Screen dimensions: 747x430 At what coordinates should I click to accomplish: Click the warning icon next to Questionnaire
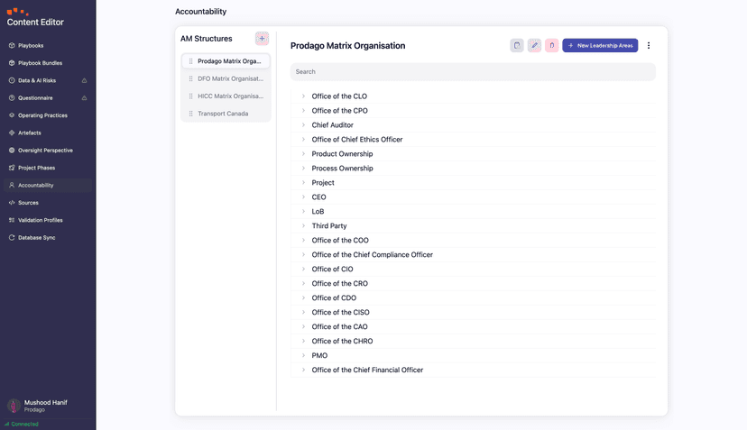click(85, 98)
